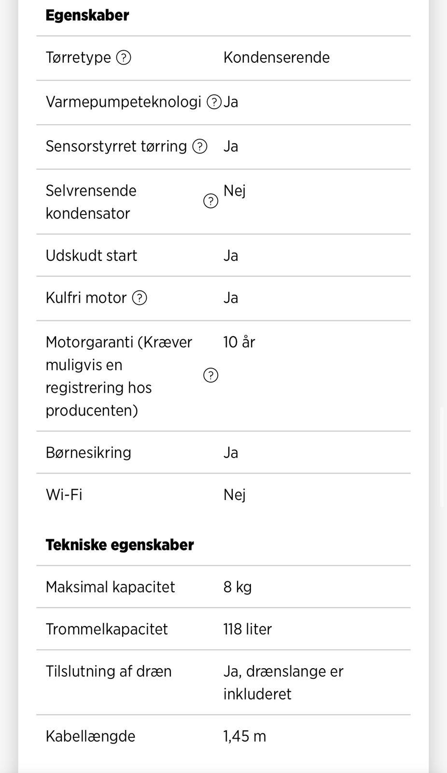Image resolution: width=447 pixels, height=773 pixels.
Task: Click the Tørretype label text
Action: pyautogui.click(x=78, y=57)
